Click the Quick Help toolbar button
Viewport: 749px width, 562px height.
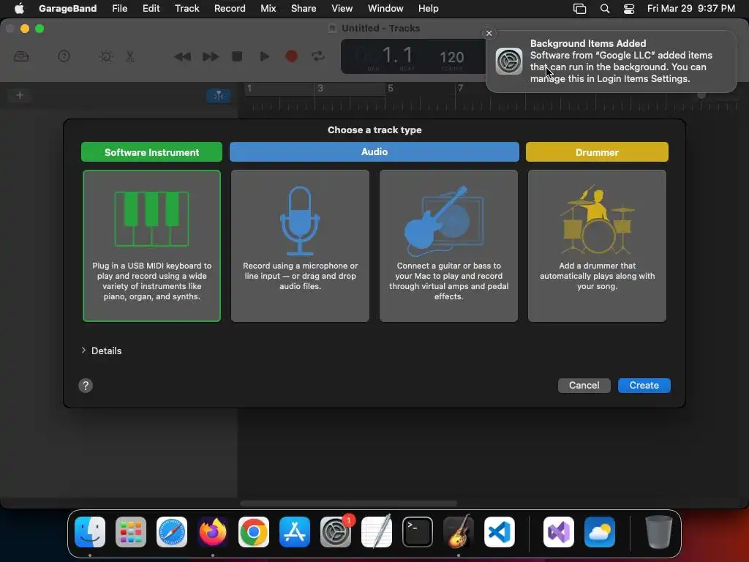tap(64, 56)
